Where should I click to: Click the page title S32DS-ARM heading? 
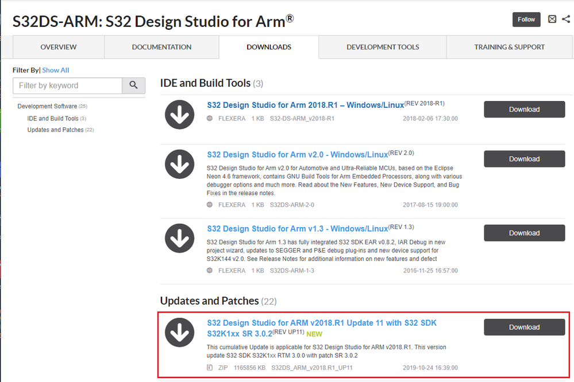point(153,21)
